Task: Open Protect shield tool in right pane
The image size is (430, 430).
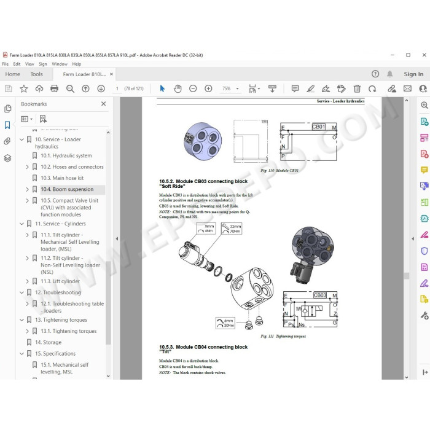Action: tap(424, 251)
